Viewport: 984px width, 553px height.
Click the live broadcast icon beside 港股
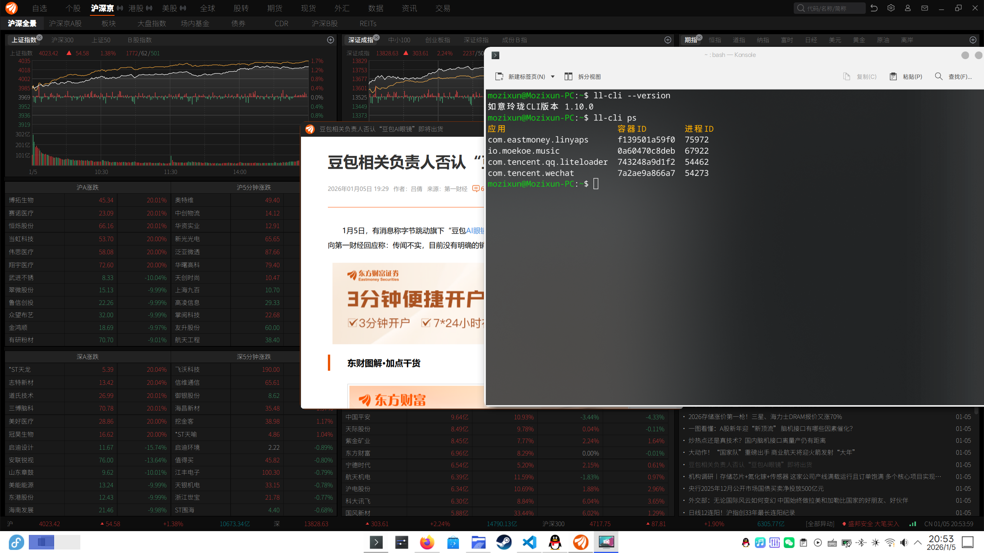point(149,8)
